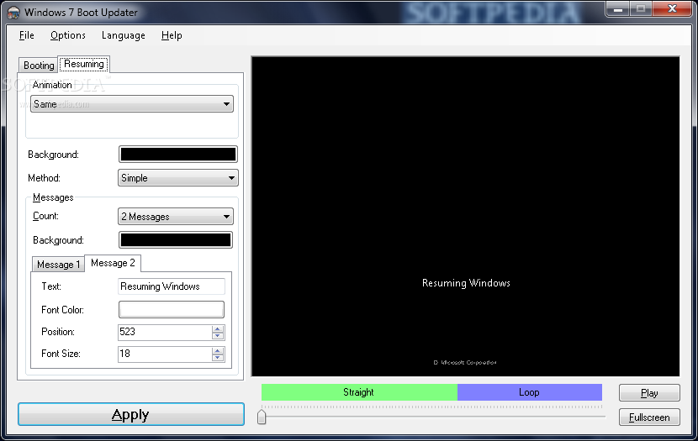Expand the Count dropdown showing 2 Messages
The height and width of the screenshot is (441, 698).
pos(176,217)
